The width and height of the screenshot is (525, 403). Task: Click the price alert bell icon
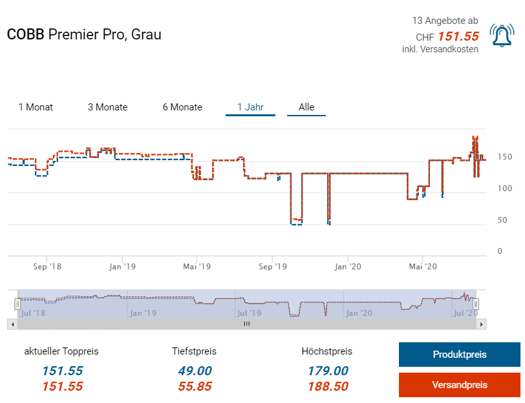click(x=502, y=36)
